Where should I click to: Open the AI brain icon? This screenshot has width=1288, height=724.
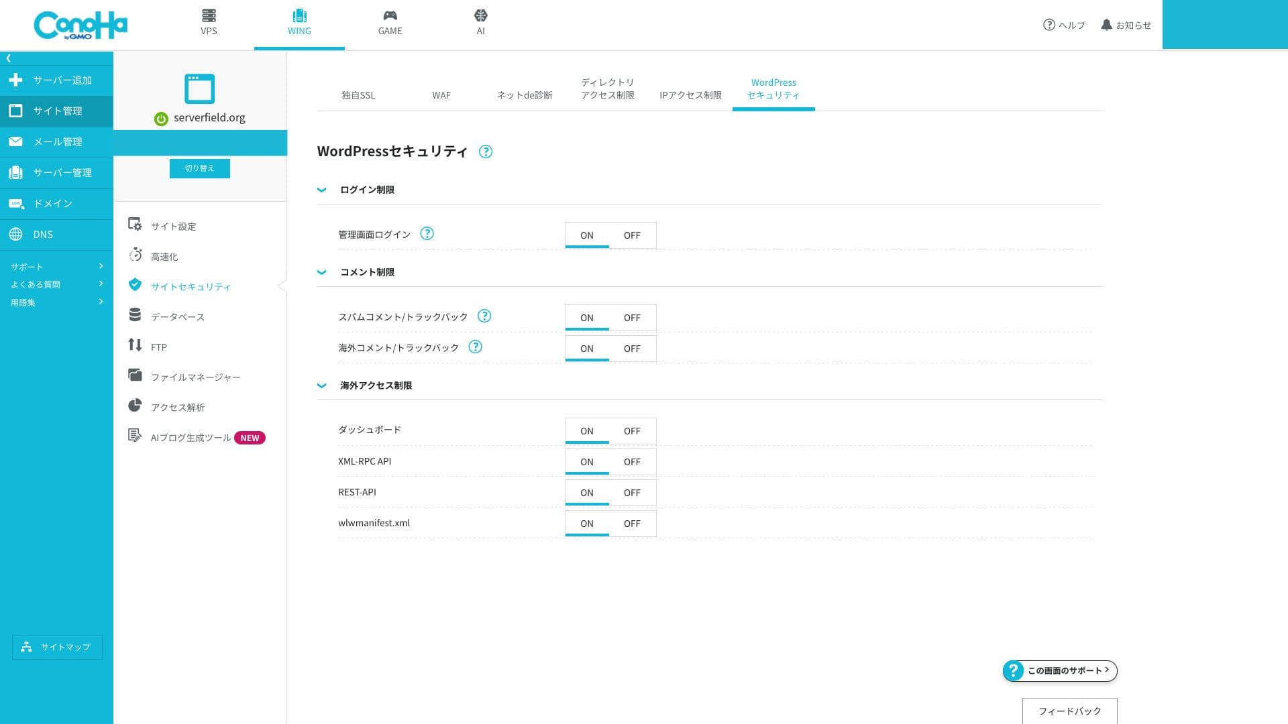coord(480,15)
